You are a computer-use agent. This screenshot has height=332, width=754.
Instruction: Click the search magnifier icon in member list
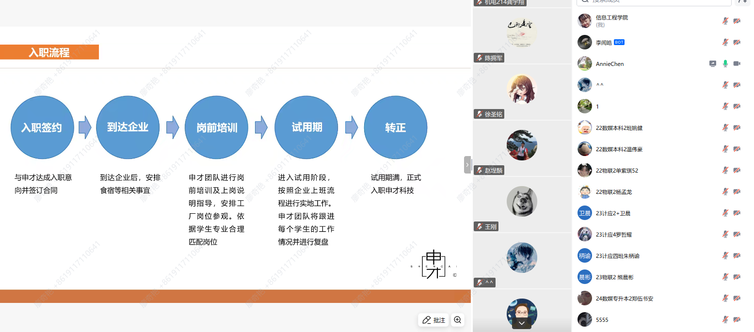pyautogui.click(x=585, y=1)
